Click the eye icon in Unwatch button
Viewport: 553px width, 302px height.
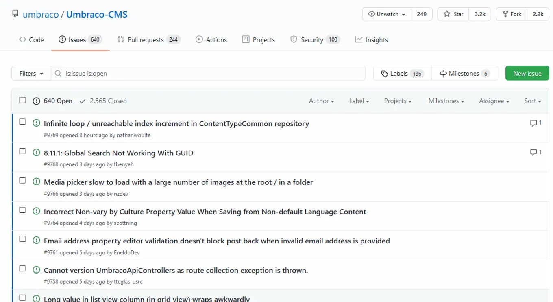pyautogui.click(x=371, y=14)
